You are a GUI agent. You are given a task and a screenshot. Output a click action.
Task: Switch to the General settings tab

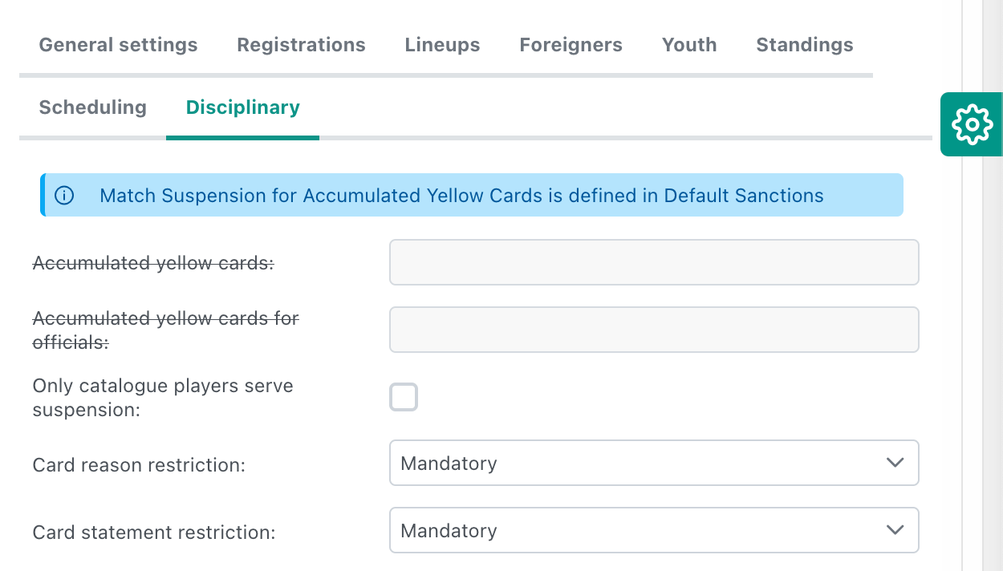[118, 45]
